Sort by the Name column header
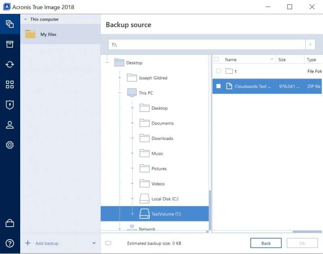Viewport: 323px width, 254px height. [x=231, y=60]
